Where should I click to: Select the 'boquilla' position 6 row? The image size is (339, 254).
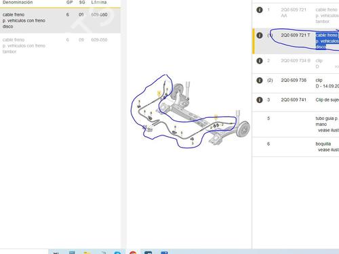pyautogui.click(x=296, y=147)
